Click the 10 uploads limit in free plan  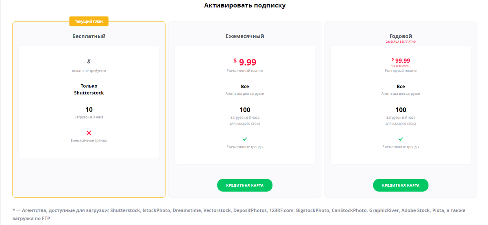pyautogui.click(x=89, y=109)
